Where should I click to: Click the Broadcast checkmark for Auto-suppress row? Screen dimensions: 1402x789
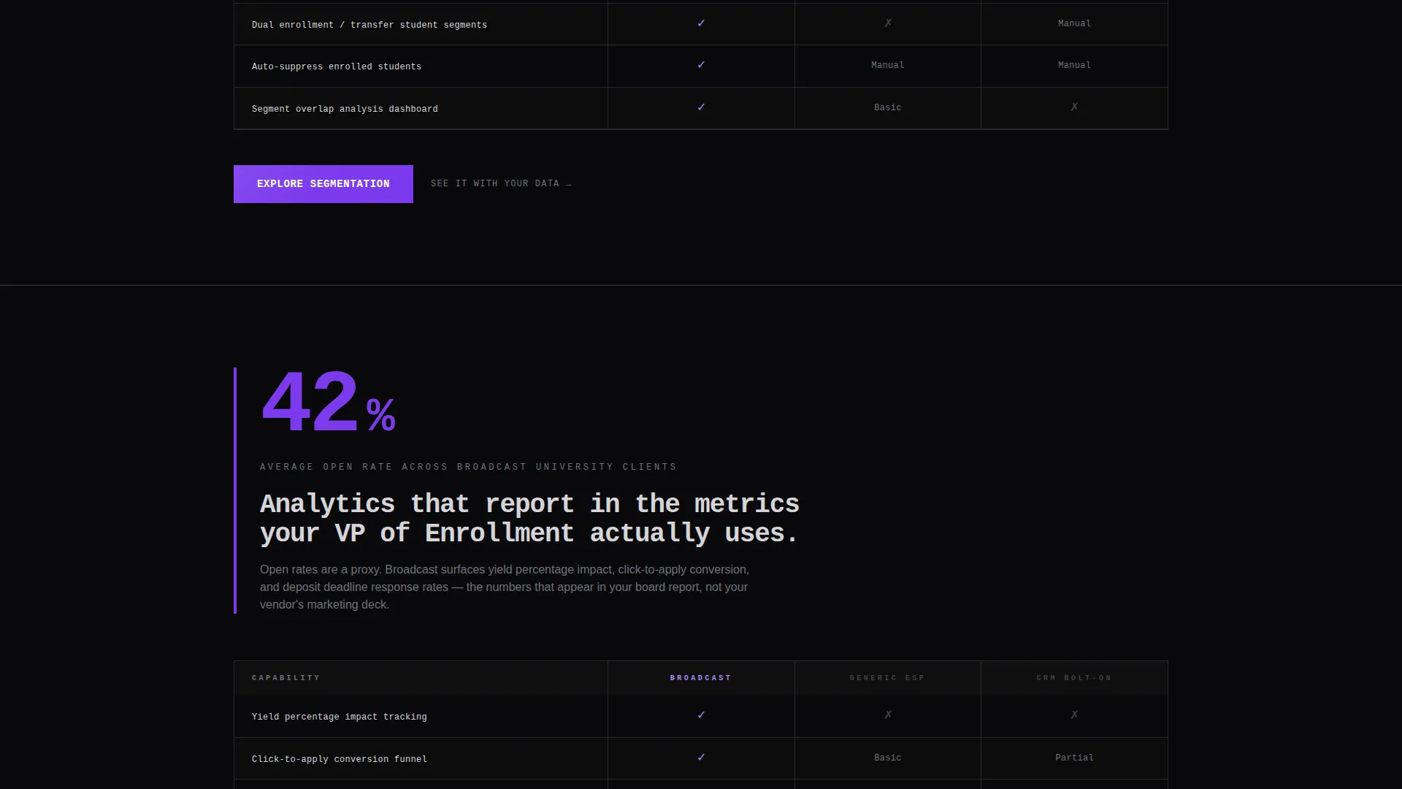(701, 65)
